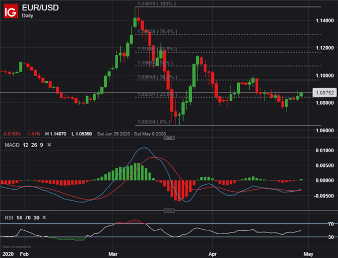Select the 50% Fibonacci level label
Screen dimensions: 338x258
point(155,63)
